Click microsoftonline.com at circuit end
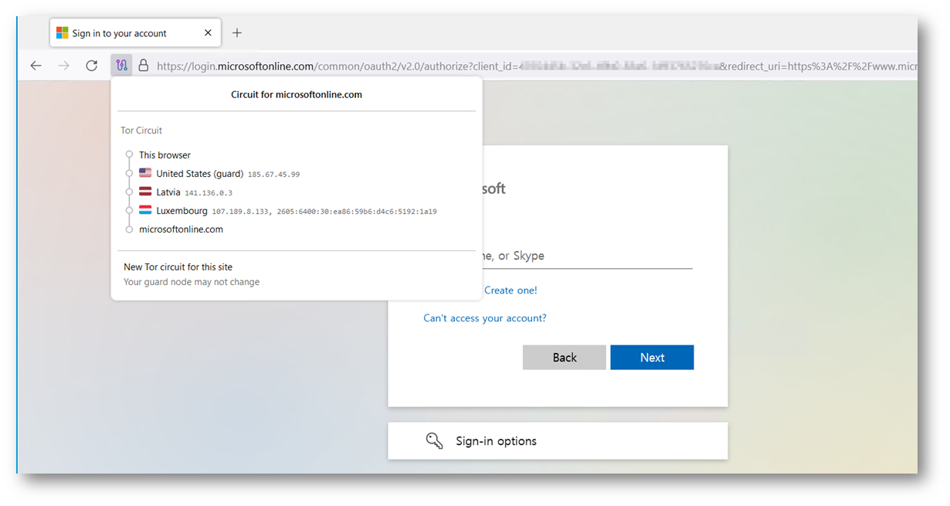 tap(181, 229)
